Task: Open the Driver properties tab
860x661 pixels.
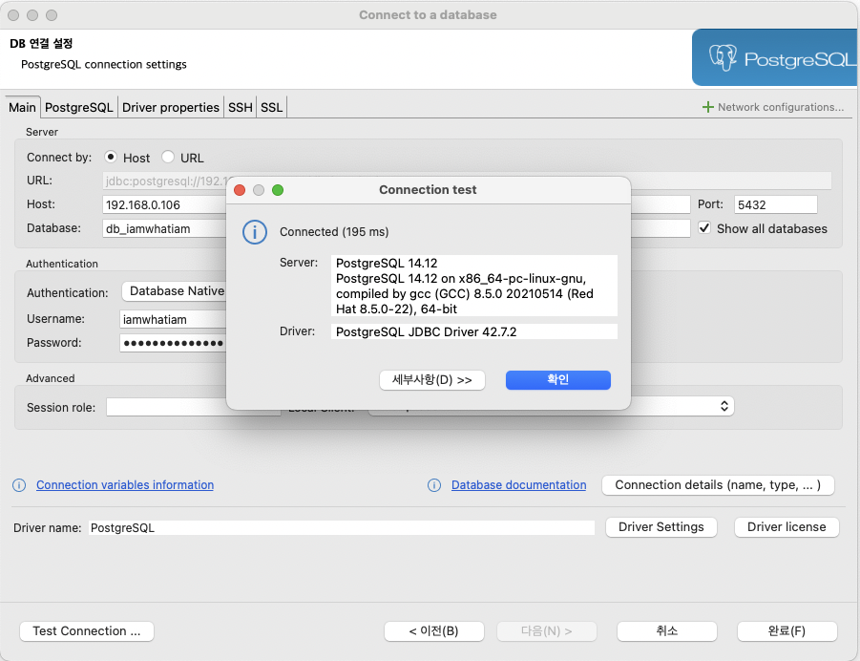Action: coord(171,107)
